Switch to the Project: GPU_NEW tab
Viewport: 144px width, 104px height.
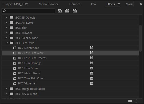[16, 4]
